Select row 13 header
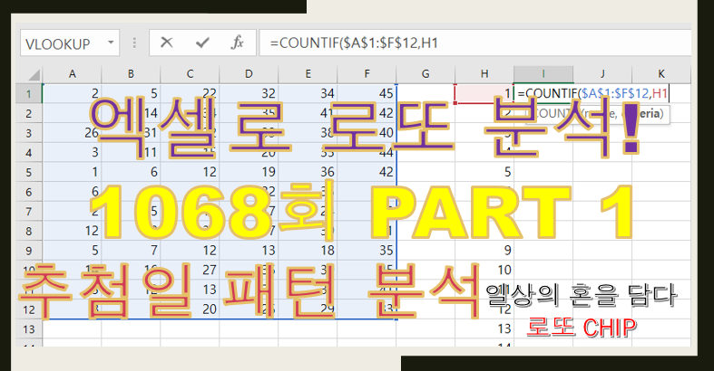 point(29,328)
